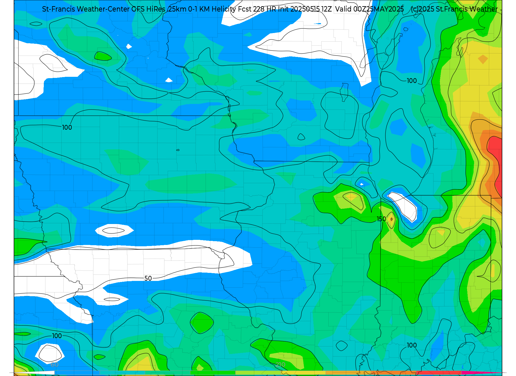Click the '(c)2025 St.Francis Weather' copyright text

(x=454, y=9)
